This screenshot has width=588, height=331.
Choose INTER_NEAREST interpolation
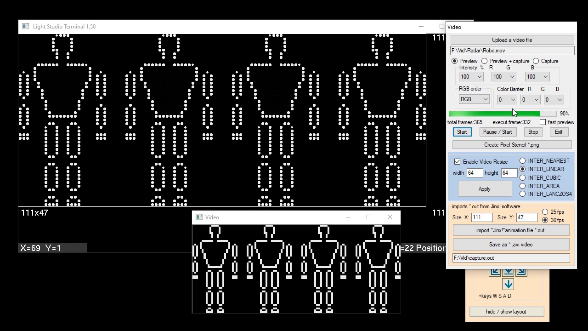tap(522, 161)
